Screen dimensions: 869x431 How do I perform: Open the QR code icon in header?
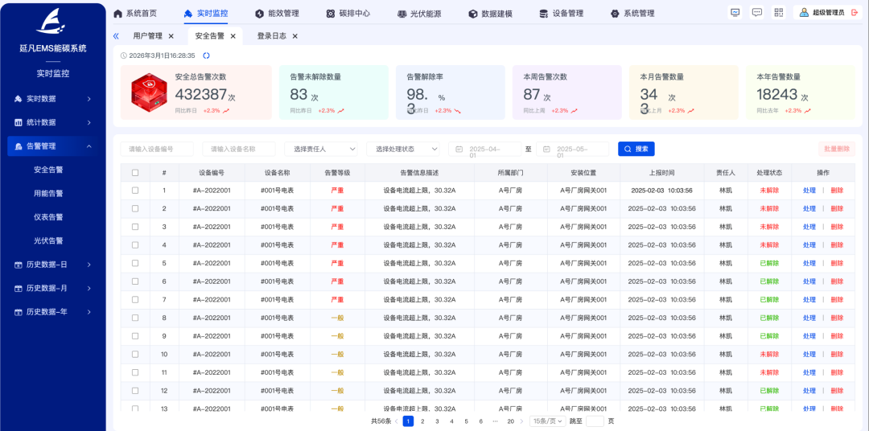coord(778,13)
